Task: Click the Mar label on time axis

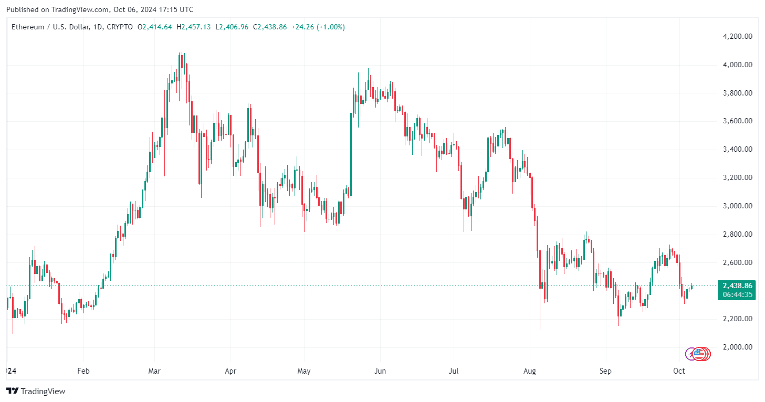Action: [x=154, y=372]
